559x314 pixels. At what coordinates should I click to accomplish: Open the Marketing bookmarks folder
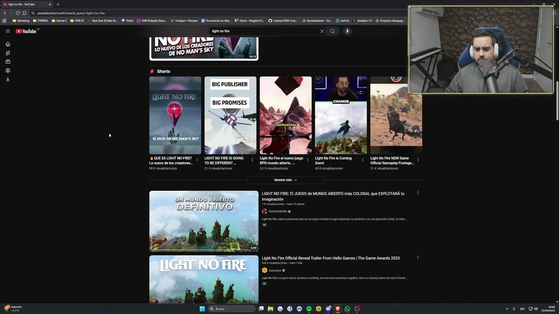coord(21,20)
